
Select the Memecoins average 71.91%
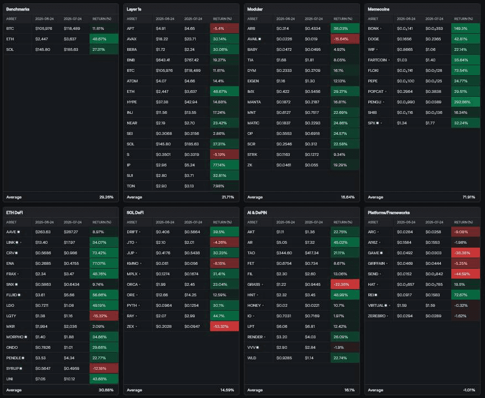pyautogui.click(x=469, y=197)
